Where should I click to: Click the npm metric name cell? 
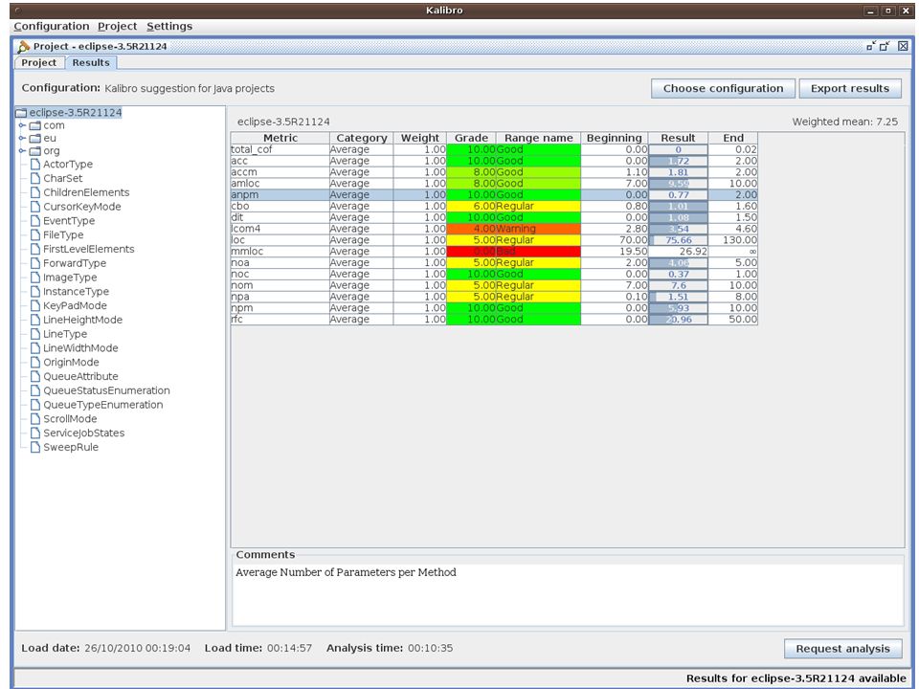point(280,308)
